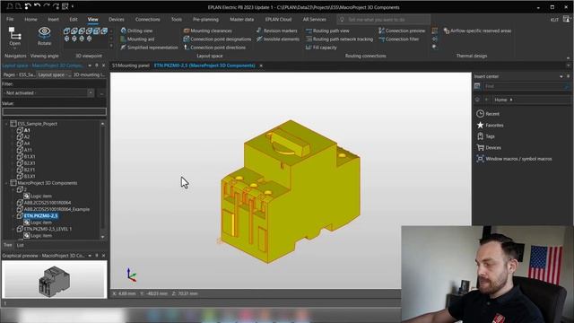The width and height of the screenshot is (574, 323).
Task: Click the bottom Thermal design small icon
Action: pyautogui.click(x=434, y=47)
